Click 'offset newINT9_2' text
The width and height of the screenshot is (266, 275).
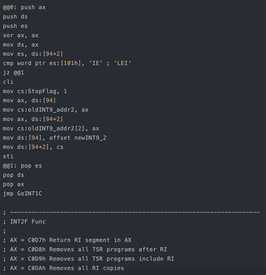(x=78, y=138)
